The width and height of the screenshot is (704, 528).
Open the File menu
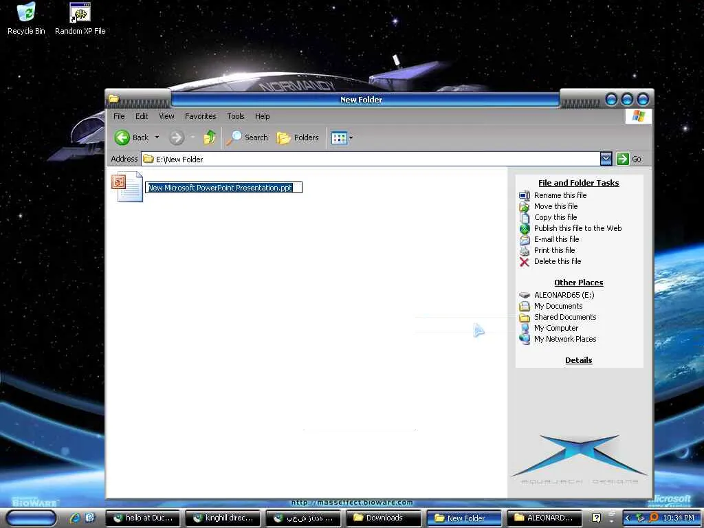[119, 116]
